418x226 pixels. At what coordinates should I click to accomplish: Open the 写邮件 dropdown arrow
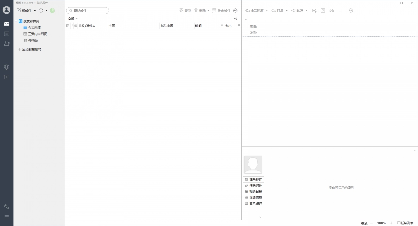[x=35, y=11]
